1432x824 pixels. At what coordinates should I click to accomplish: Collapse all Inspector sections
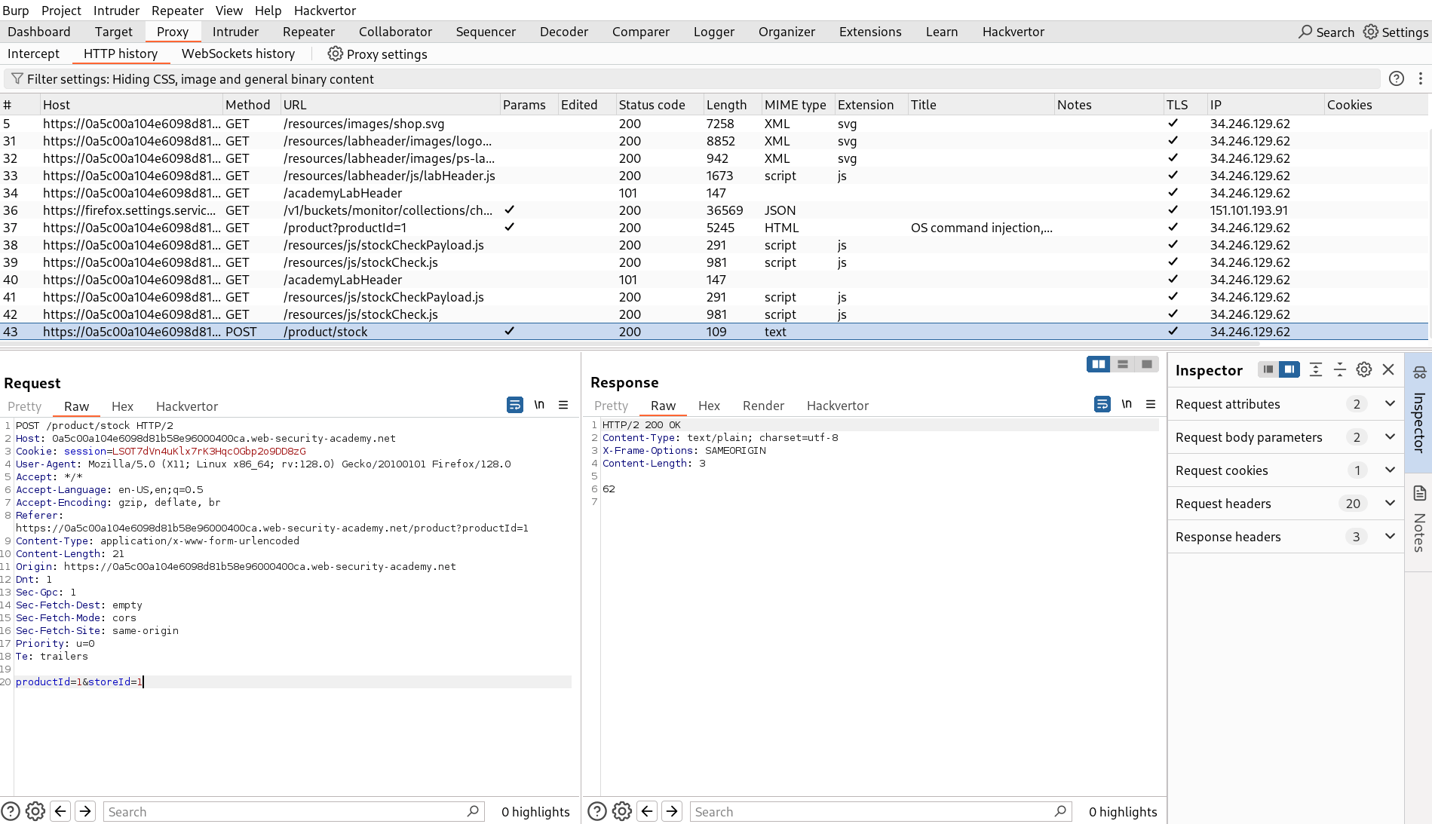click(x=1340, y=369)
